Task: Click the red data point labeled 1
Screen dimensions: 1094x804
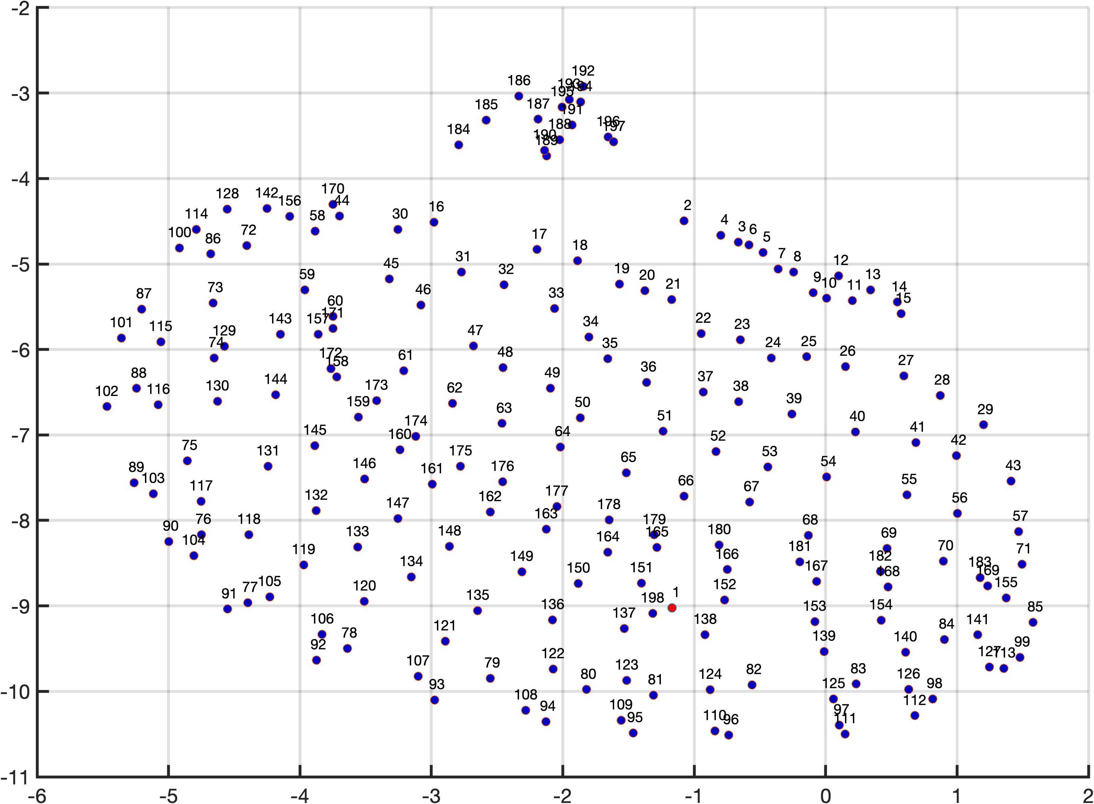Action: click(672, 608)
